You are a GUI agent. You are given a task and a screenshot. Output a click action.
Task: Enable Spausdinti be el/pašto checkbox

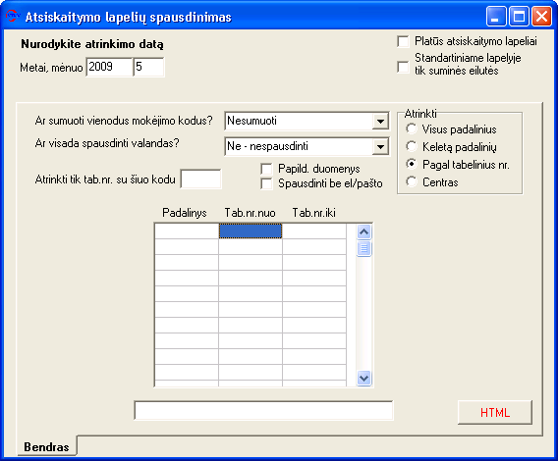pos(266,183)
